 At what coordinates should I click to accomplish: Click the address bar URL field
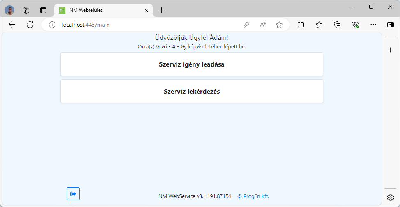tap(144, 25)
